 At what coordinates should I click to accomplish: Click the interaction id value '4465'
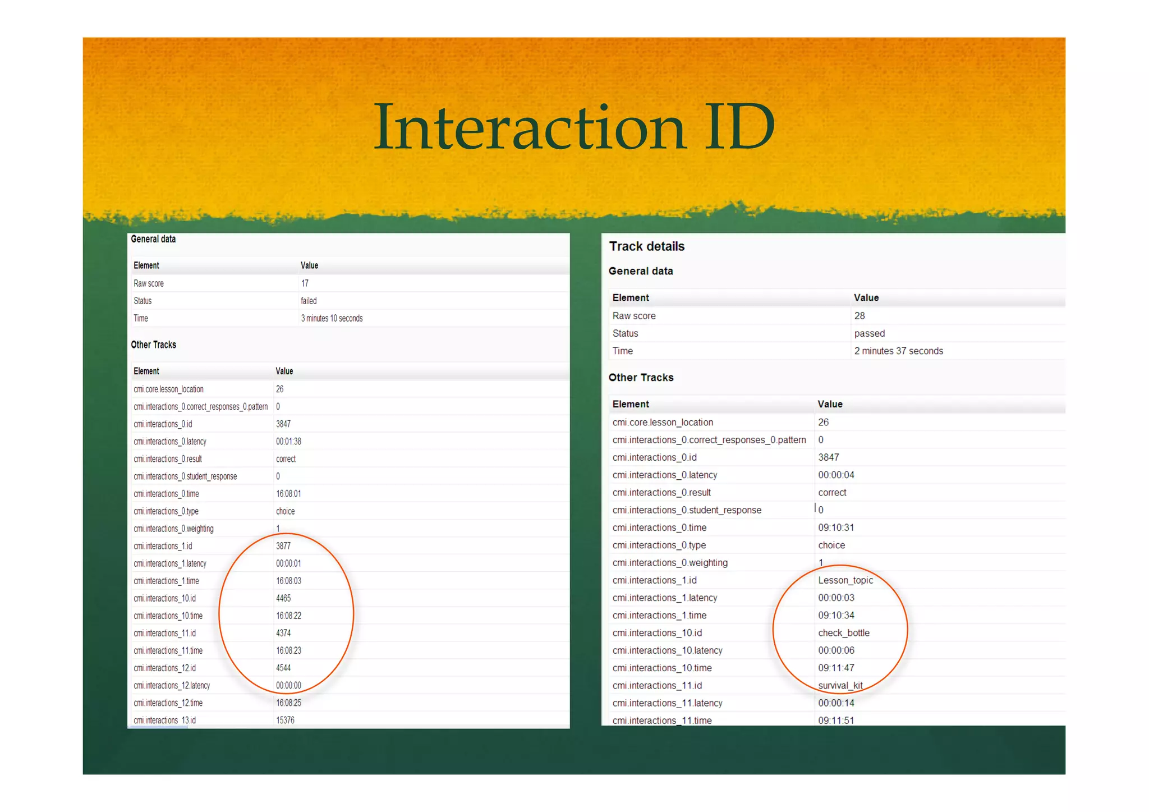point(283,598)
